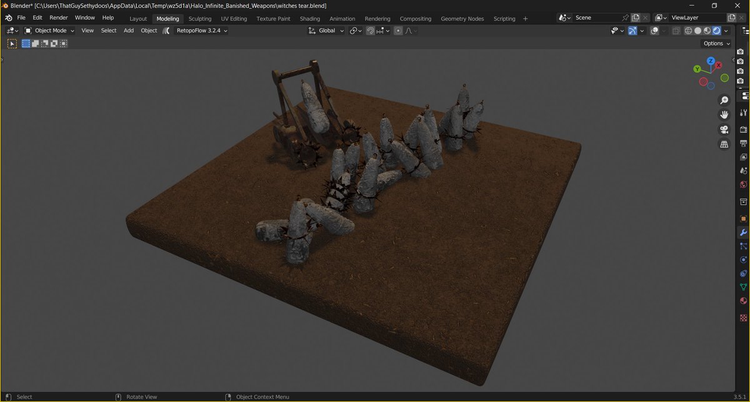
Task: Click the Scene name field
Action: 596,18
